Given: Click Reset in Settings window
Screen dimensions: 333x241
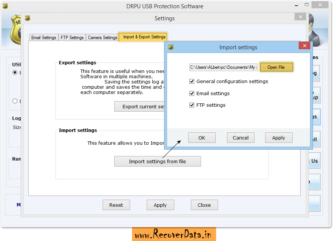Looking at the screenshot, I should pyautogui.click(x=116, y=205).
